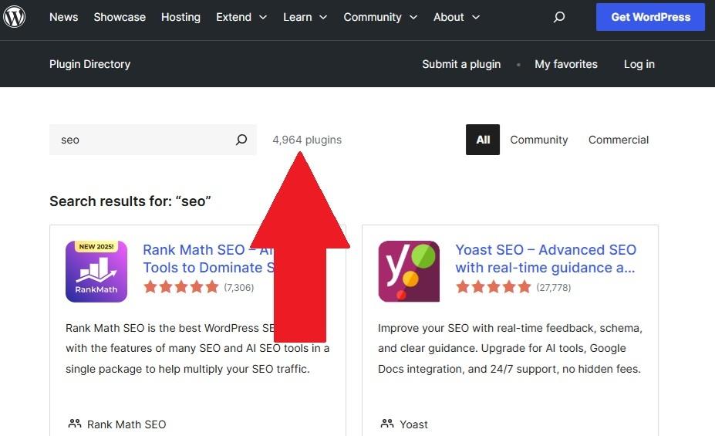
Task: Select the Community filter tab
Action: pos(538,140)
